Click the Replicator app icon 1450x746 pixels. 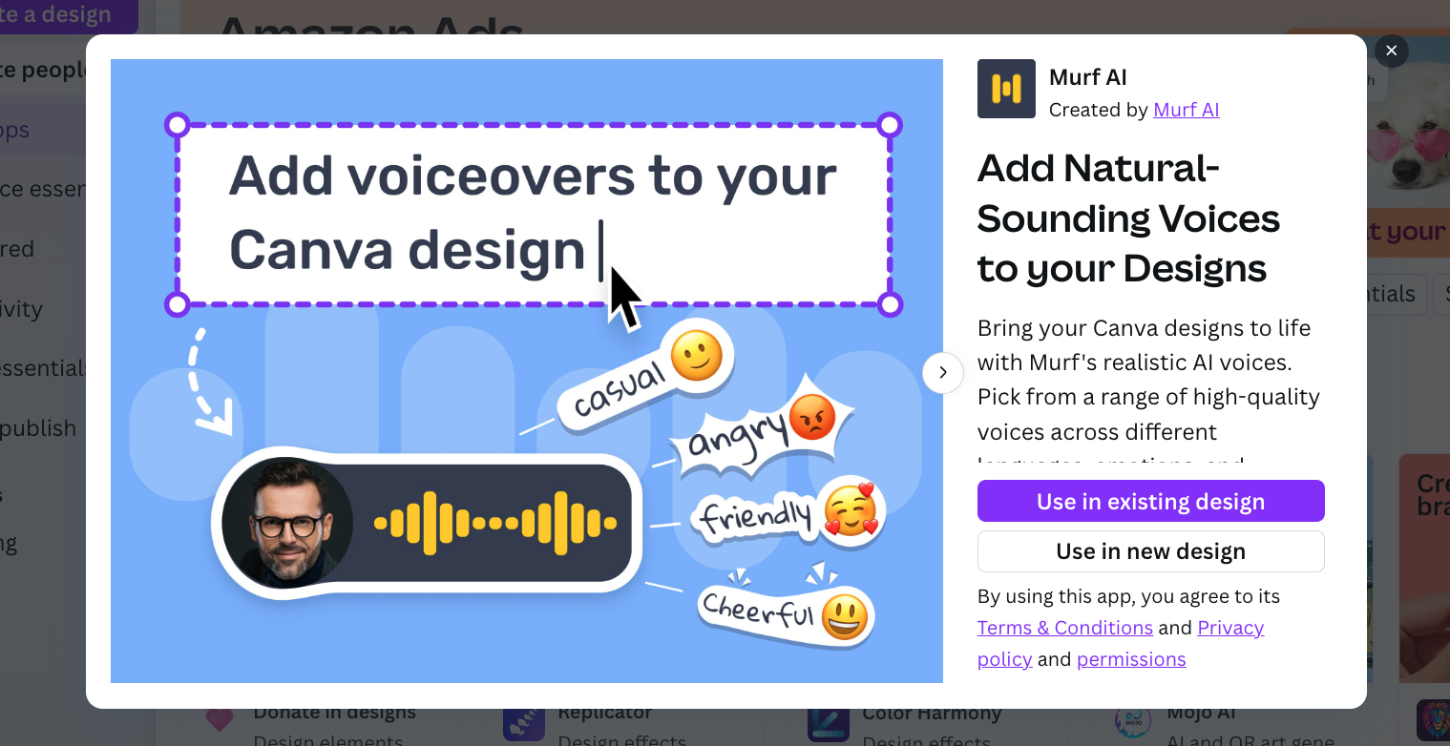pyautogui.click(x=523, y=724)
